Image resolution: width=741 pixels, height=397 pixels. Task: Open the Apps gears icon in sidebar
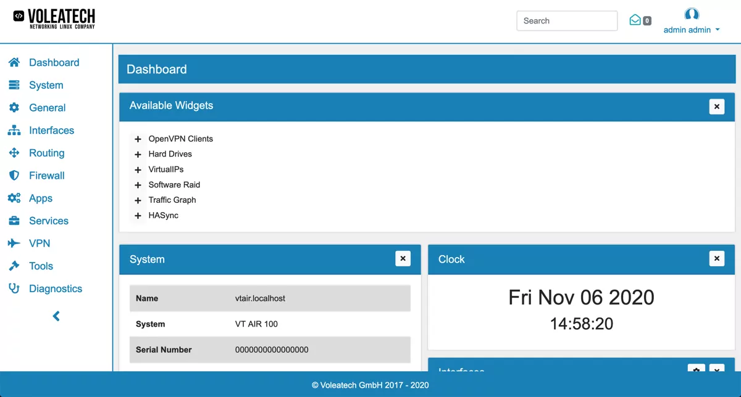14,198
